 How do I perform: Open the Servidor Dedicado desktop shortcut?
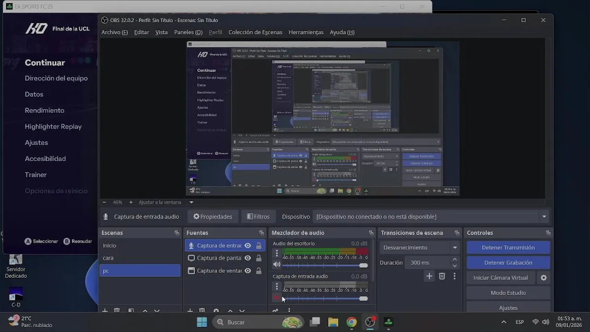coord(16,266)
